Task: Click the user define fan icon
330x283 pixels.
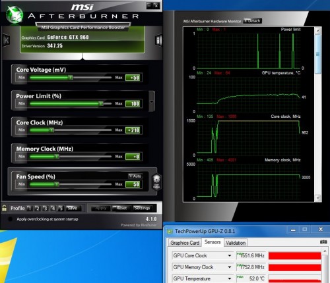Action: pyautogui.click(x=156, y=182)
